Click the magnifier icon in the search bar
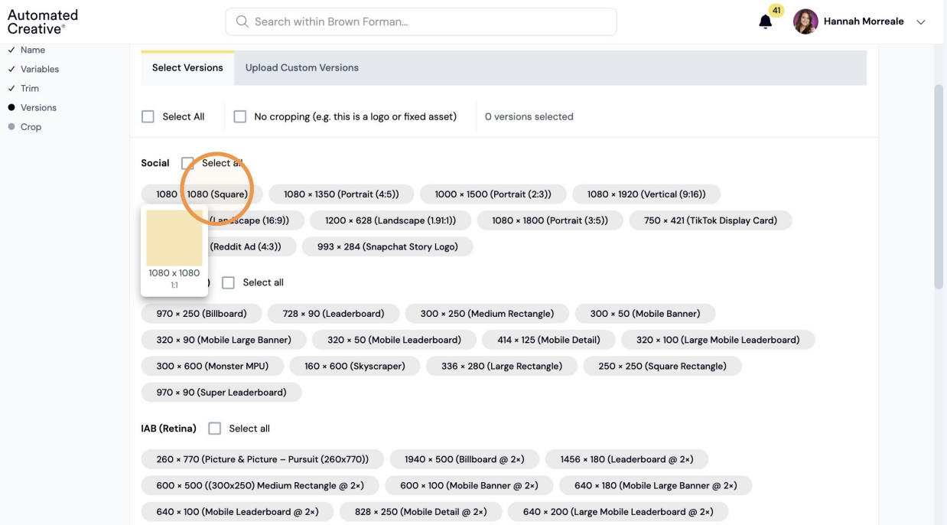 pyautogui.click(x=242, y=21)
